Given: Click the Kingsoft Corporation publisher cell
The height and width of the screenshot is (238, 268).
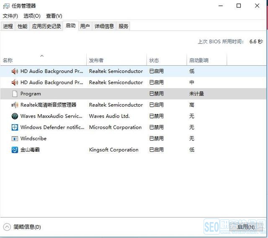Looking at the screenshot, I should 114,150.
